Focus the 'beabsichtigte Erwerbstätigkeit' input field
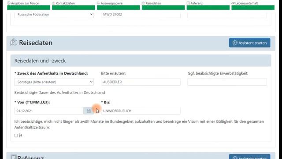 (x=227, y=82)
